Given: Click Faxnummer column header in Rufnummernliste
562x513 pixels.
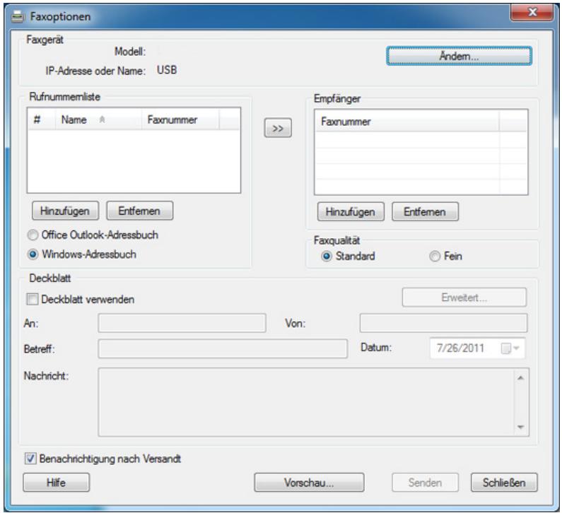Looking at the screenshot, I should click(x=180, y=119).
